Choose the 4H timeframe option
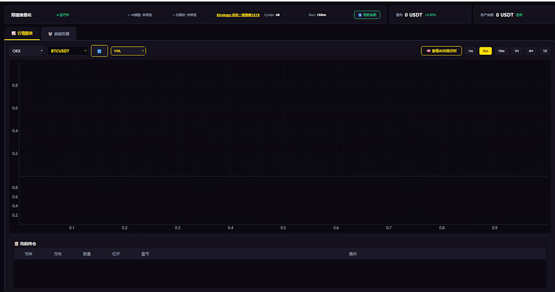The width and height of the screenshot is (555, 292). pos(531,51)
